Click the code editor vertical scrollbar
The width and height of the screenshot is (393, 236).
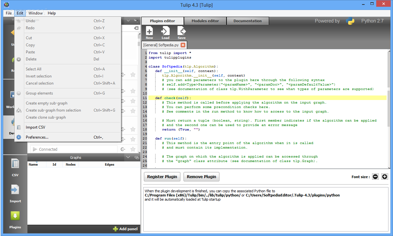click(x=389, y=109)
